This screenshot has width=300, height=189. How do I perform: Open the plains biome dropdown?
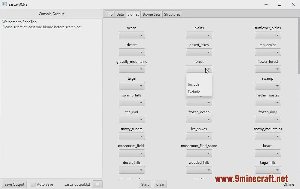[199, 35]
